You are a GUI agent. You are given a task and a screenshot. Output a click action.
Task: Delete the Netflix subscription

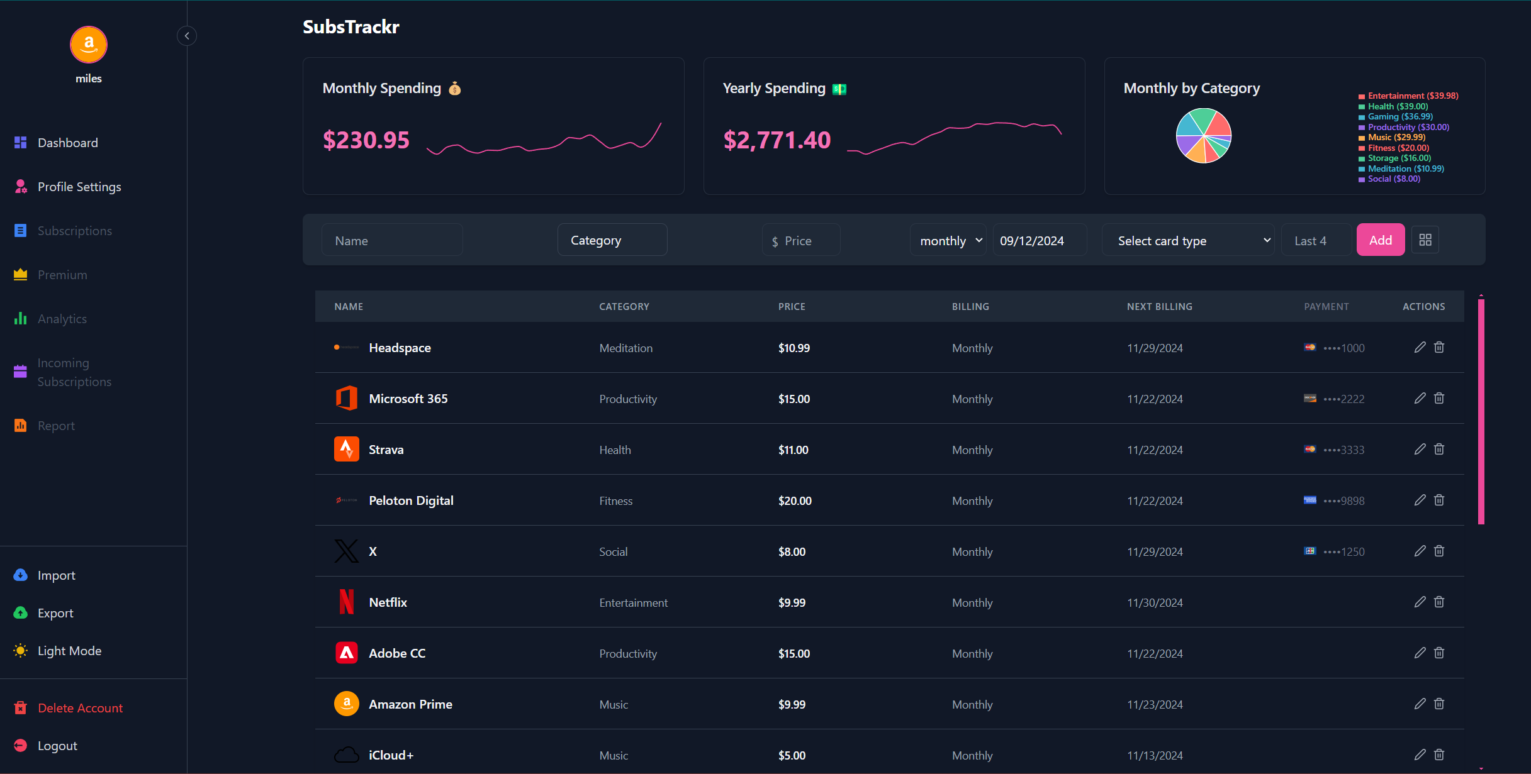[x=1439, y=602]
